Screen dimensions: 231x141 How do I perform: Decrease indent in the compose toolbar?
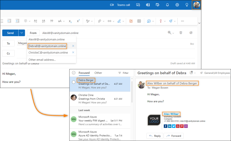tap(9, 21)
